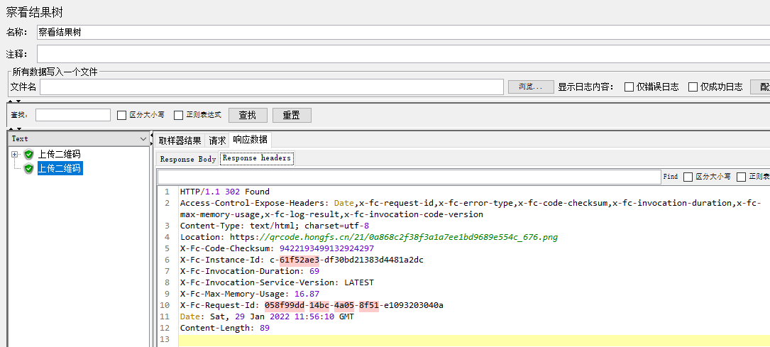Click the X-Fc-Code-Checksum value
770x347 pixels.
(x=326, y=248)
